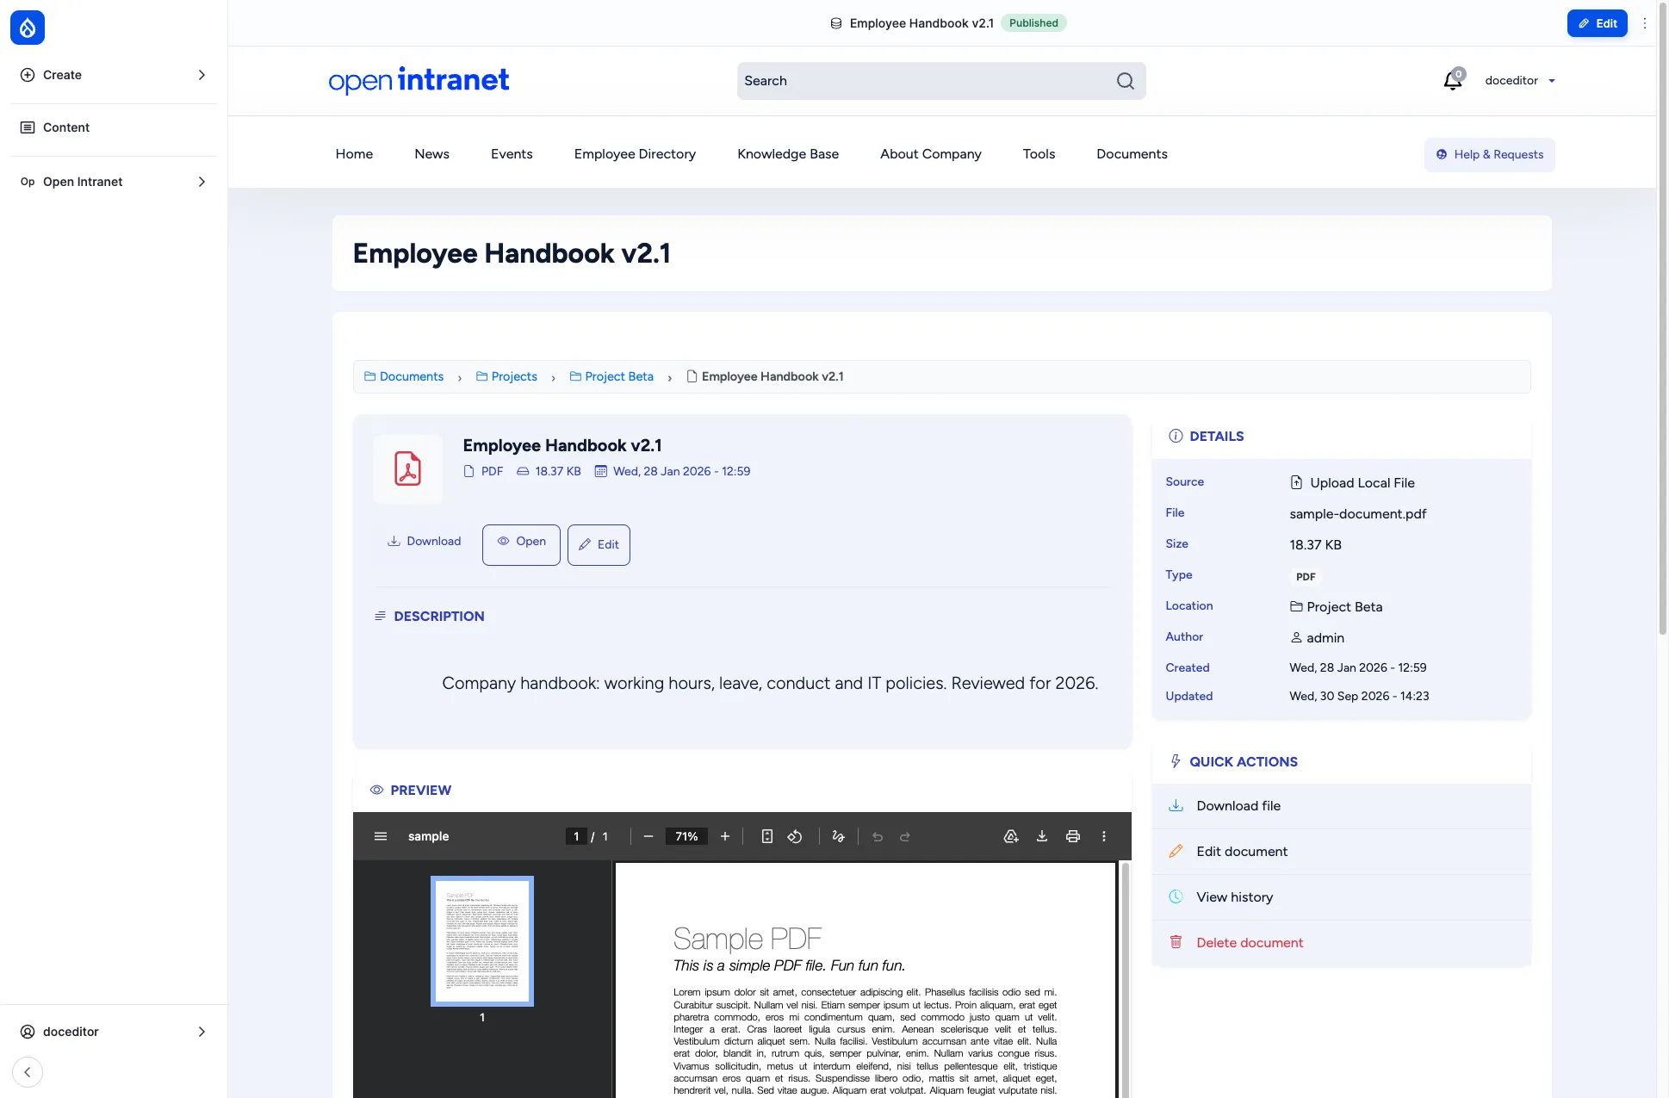Select the draw annotation tool in PDF viewer
The image size is (1669, 1098).
(x=838, y=836)
